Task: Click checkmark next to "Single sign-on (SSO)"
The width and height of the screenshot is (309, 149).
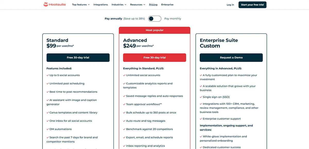Action: [x=201, y=97]
